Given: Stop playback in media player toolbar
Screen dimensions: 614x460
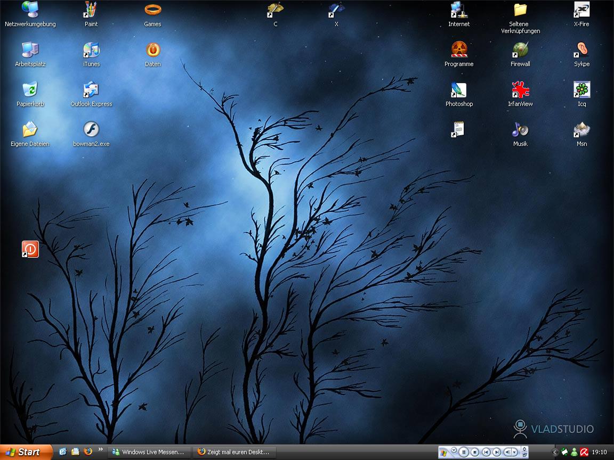Looking at the screenshot, I should point(474,452).
